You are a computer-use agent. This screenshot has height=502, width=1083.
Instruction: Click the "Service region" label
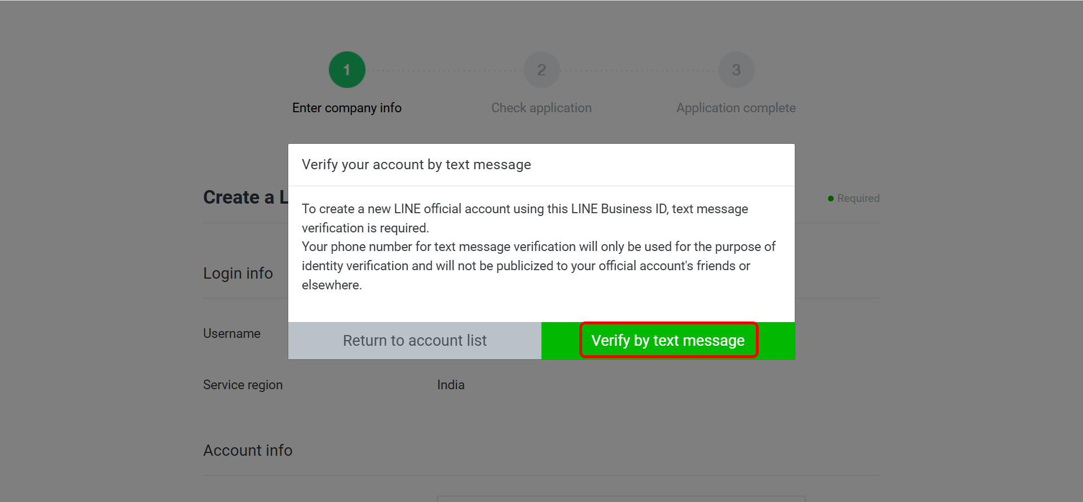(243, 385)
